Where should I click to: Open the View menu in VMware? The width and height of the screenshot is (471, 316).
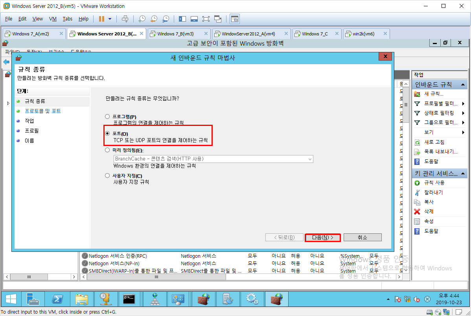click(38, 19)
